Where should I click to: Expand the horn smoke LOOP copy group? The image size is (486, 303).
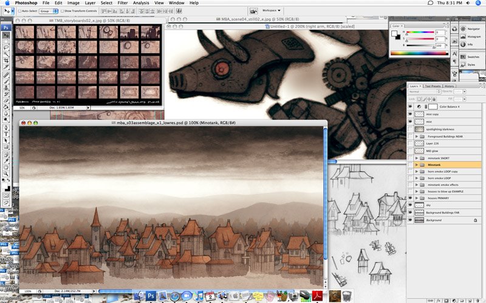click(x=417, y=171)
